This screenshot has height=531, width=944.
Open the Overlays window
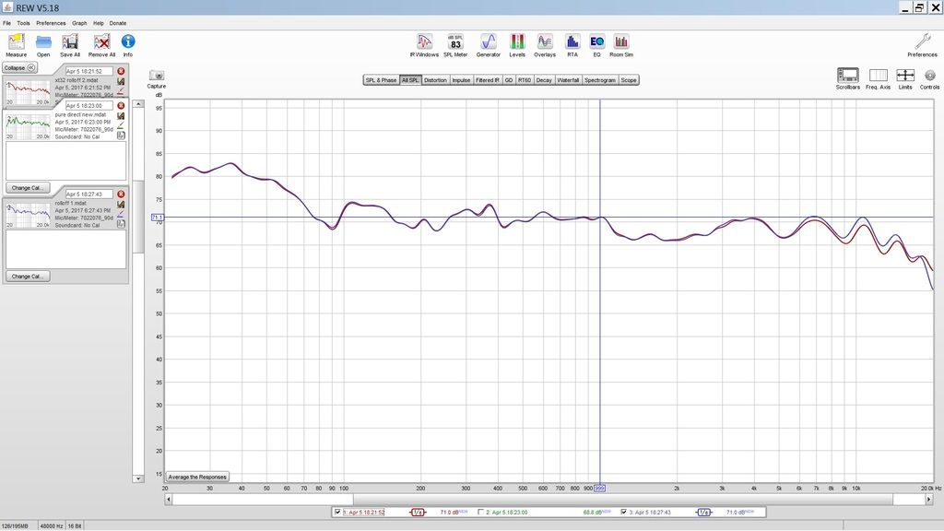coord(545,45)
